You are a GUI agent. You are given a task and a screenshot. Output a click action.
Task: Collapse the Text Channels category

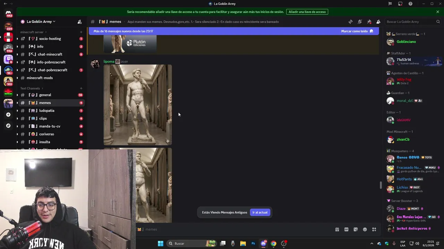[x=31, y=88]
